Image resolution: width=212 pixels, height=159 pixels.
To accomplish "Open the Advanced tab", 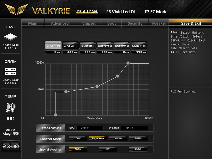I will 60,23.
